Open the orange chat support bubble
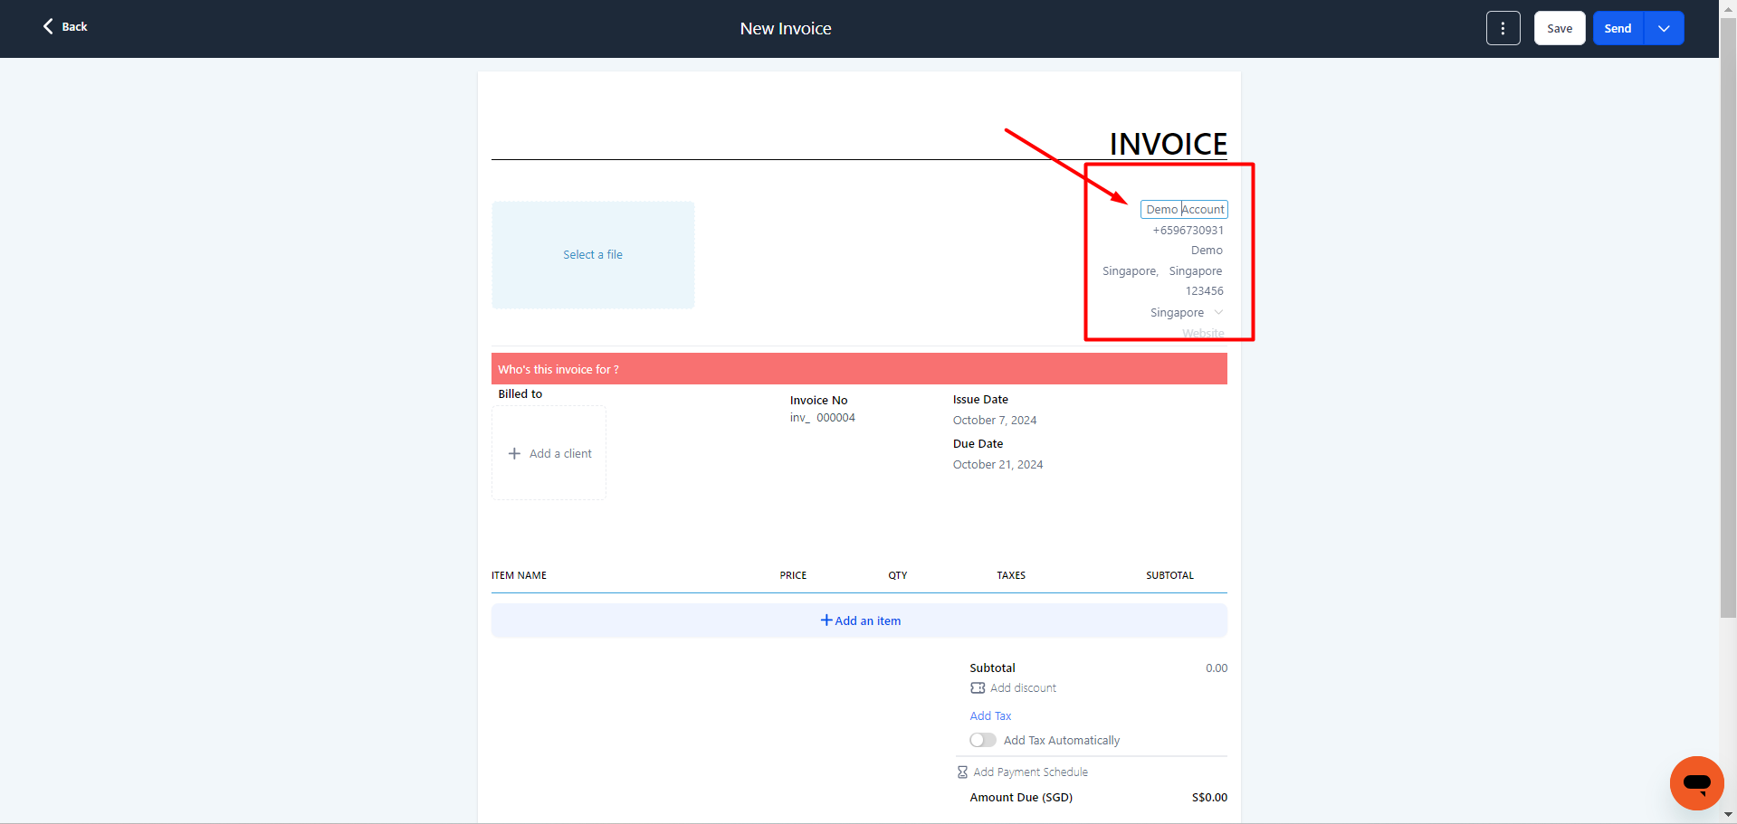Image resolution: width=1737 pixels, height=824 pixels. coord(1696,782)
